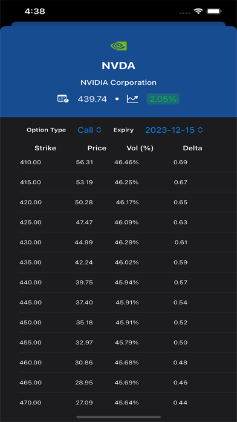Tap the 46.46% volatility value
237x422 pixels.
tap(126, 162)
